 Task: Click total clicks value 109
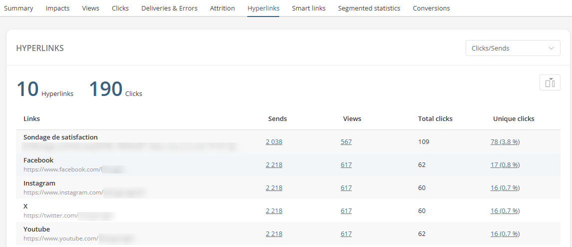tap(424, 142)
